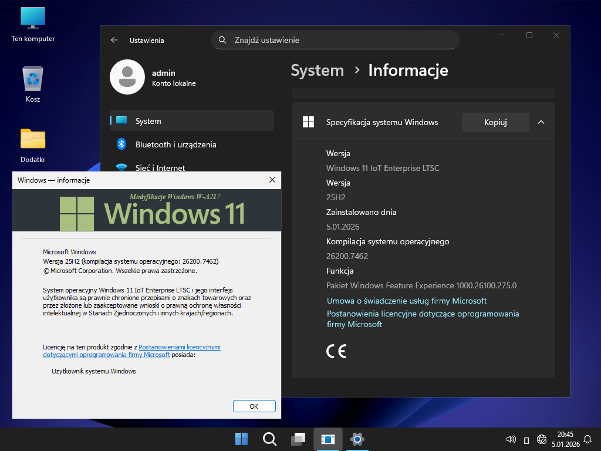The image size is (601, 451).
Task: Open the Kosz recycle bin icon
Action: [33, 79]
